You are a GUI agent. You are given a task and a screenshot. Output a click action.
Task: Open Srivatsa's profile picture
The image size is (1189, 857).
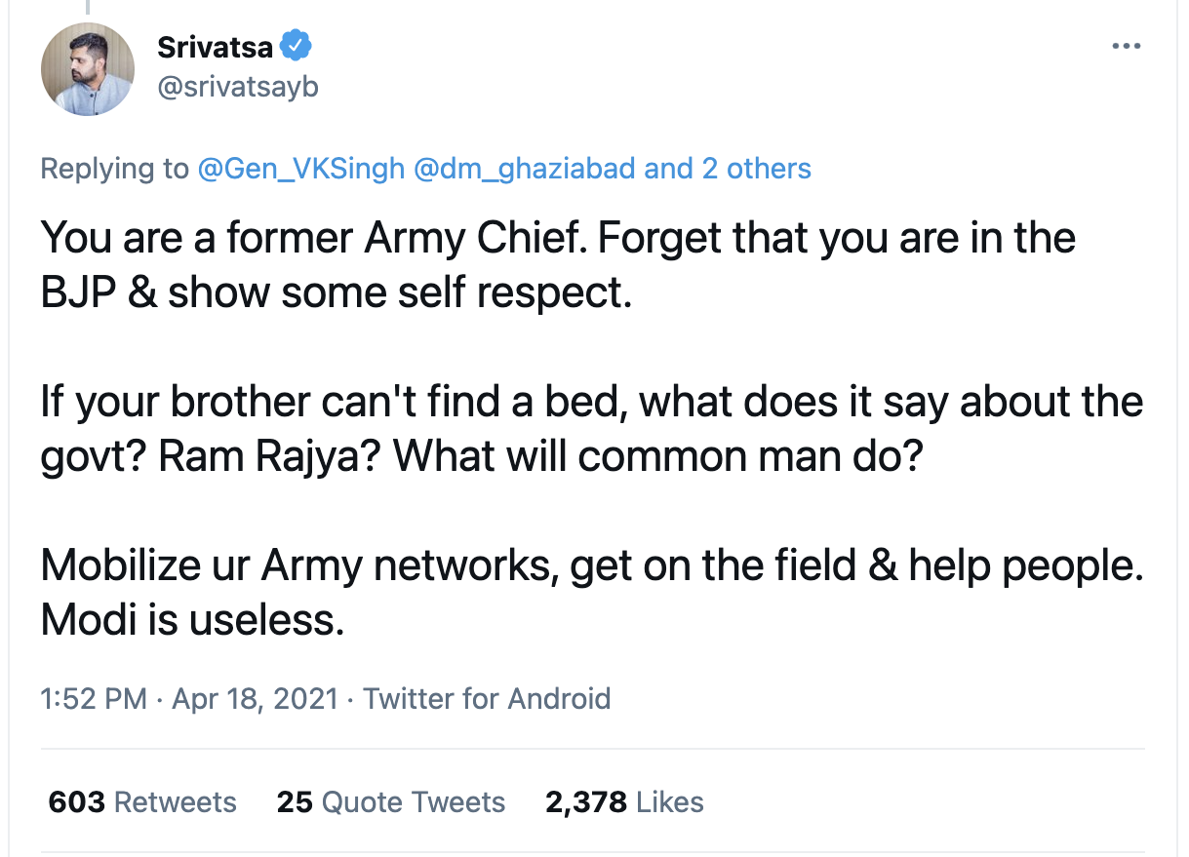[x=88, y=69]
